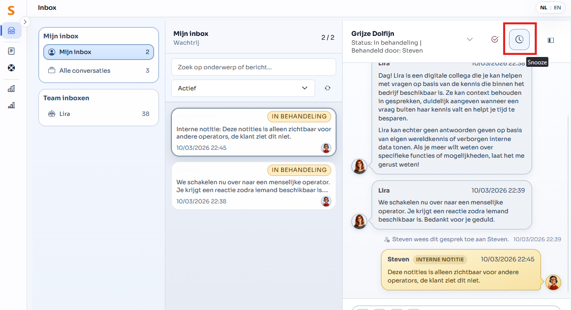
Task: Switch the interface language to EN
Action: (x=558, y=7)
